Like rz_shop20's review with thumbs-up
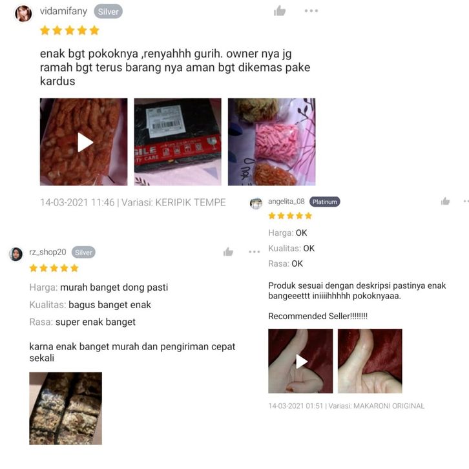This screenshot has width=469, height=469. [228, 252]
